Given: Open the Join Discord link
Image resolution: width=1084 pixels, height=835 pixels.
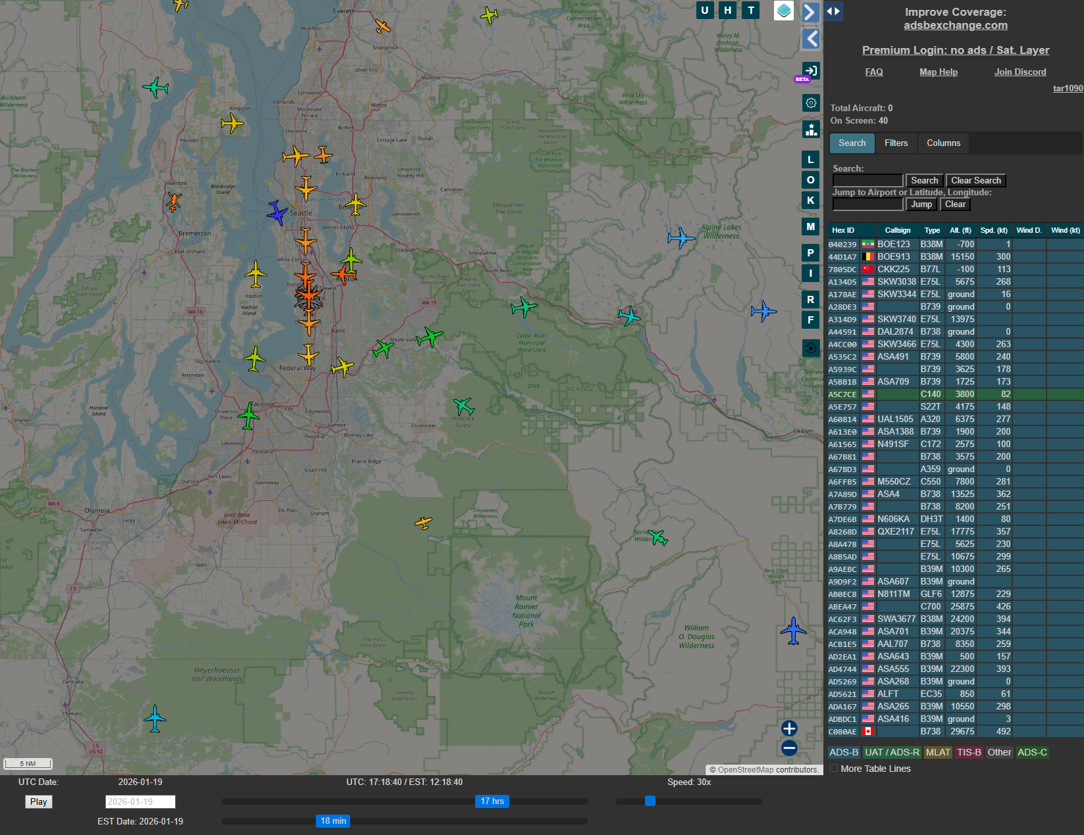Looking at the screenshot, I should (x=1019, y=72).
